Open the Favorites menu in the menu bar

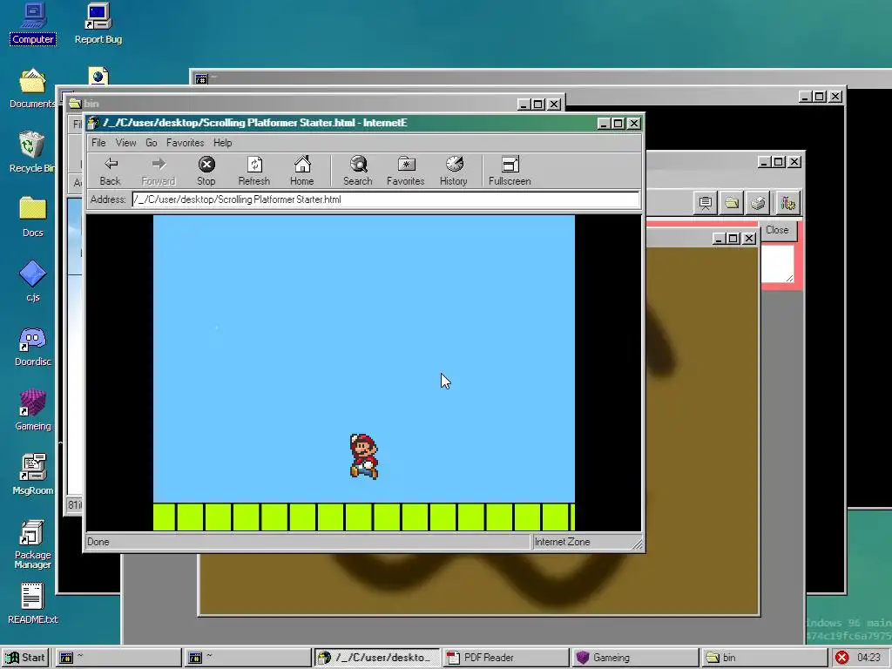pyautogui.click(x=185, y=143)
